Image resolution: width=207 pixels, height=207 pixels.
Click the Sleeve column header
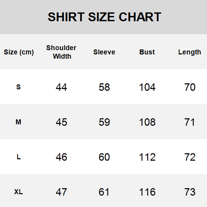click(104, 52)
